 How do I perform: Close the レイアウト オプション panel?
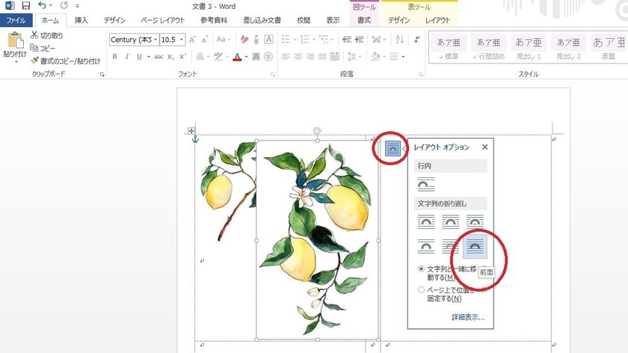tap(484, 147)
